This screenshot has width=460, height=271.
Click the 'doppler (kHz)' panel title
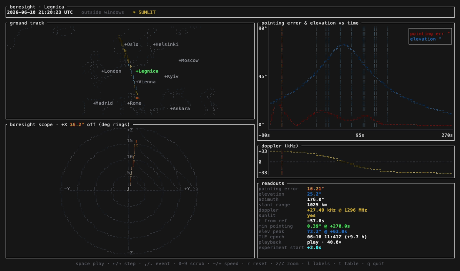(280, 146)
